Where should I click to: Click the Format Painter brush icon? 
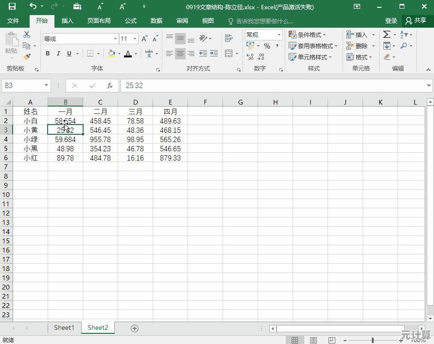[27, 57]
